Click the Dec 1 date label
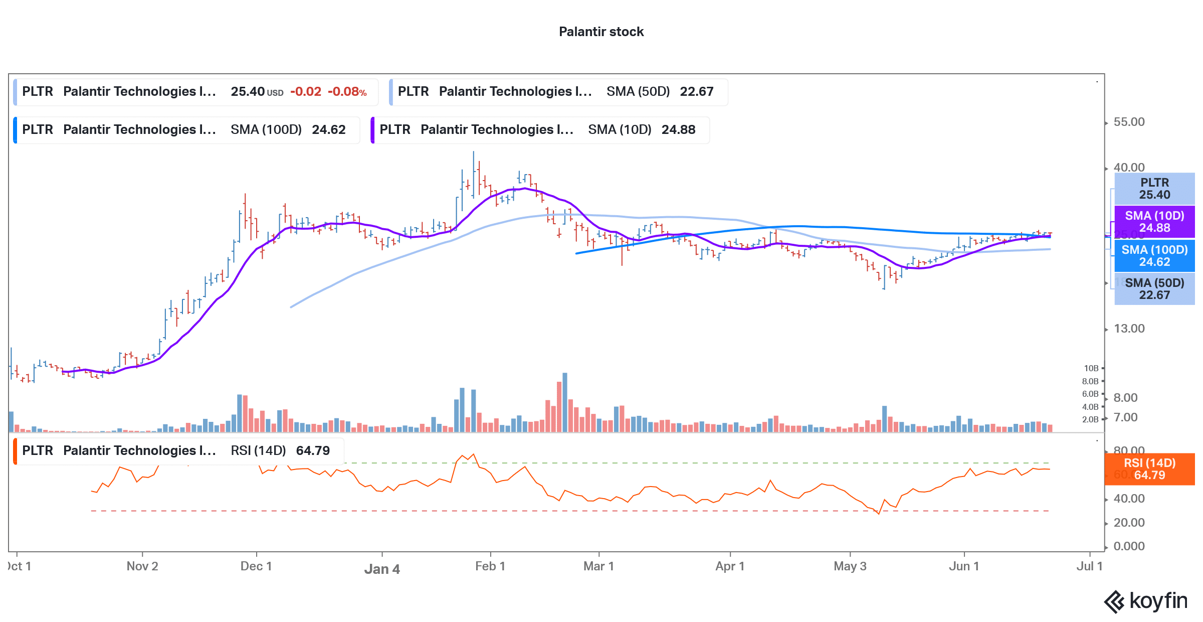The image size is (1203, 622). point(256,566)
